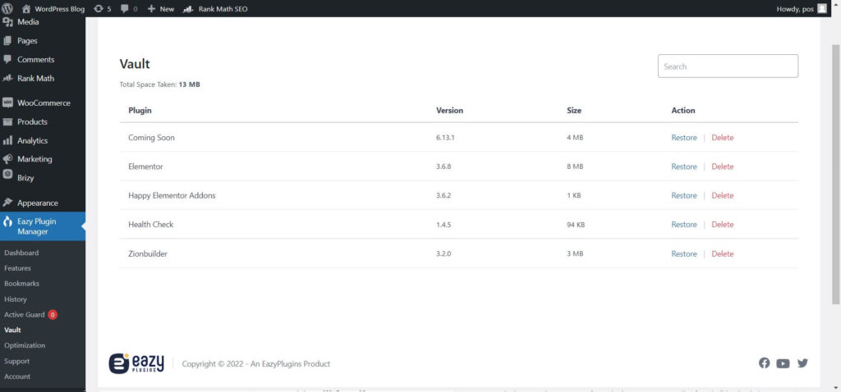Open the EazyPlugins Facebook icon
841x392 pixels.
point(765,363)
